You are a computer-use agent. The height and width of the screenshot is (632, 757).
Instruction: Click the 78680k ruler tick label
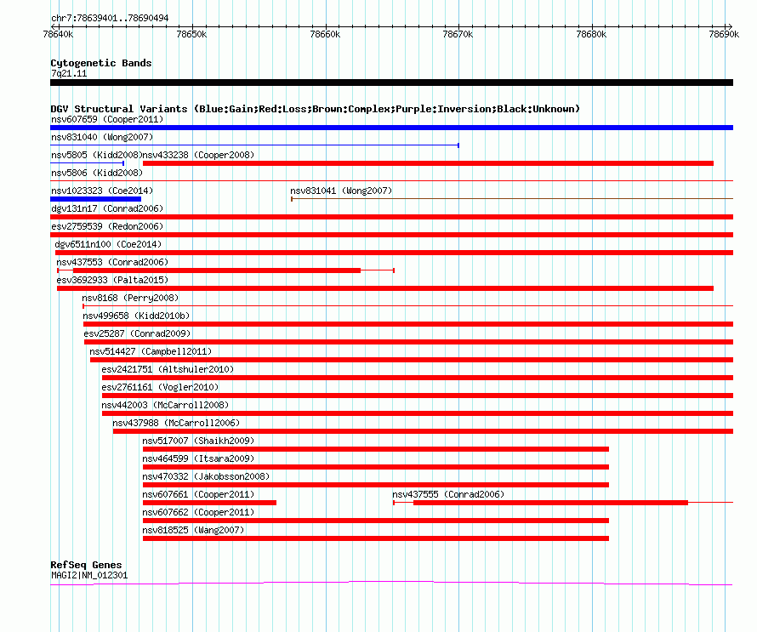coord(591,34)
